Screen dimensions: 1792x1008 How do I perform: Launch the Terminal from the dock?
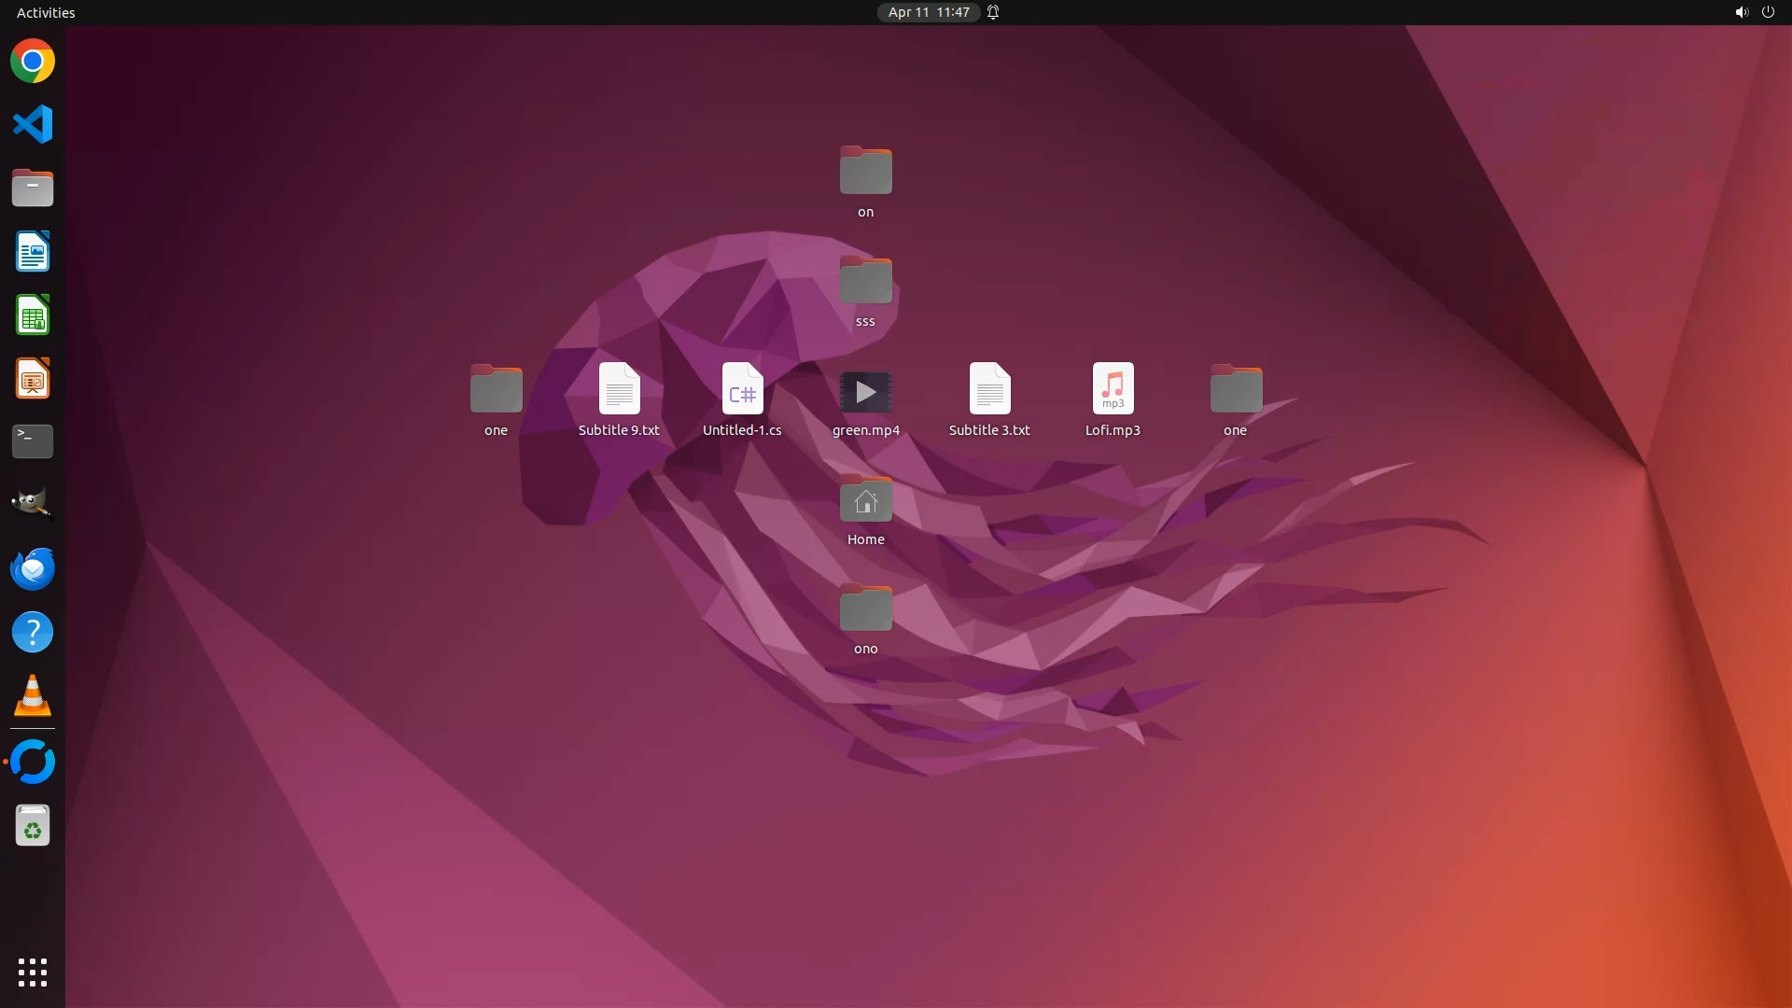coord(33,441)
